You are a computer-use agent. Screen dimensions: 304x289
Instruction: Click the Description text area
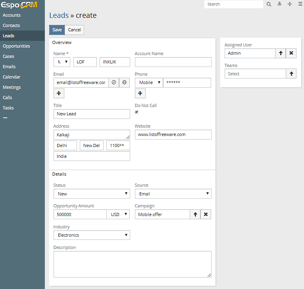click(x=133, y=264)
